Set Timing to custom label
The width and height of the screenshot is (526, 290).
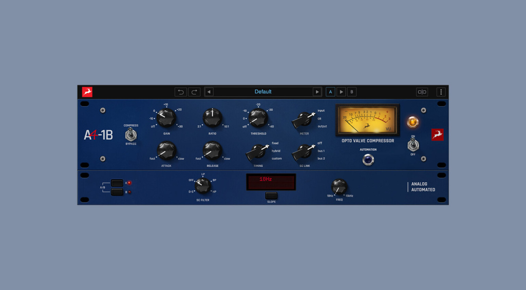click(276, 159)
